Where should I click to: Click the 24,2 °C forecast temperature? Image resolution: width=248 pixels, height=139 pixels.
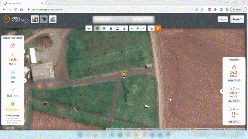click(234, 73)
